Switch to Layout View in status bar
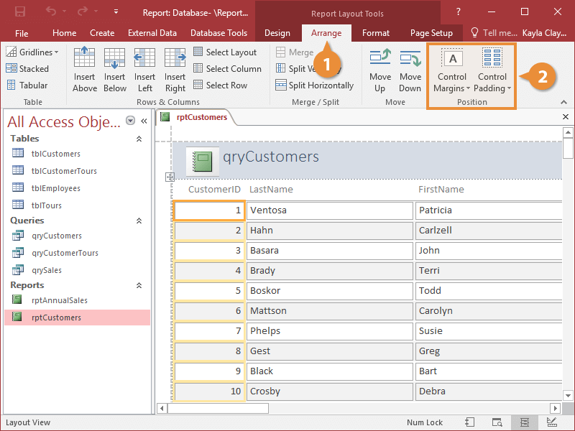 coord(525,422)
